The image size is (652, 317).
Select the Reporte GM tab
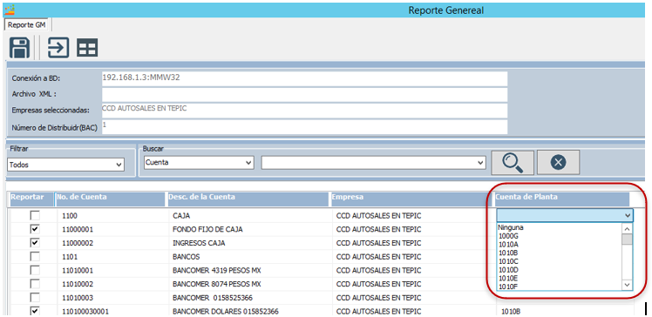[x=27, y=24]
